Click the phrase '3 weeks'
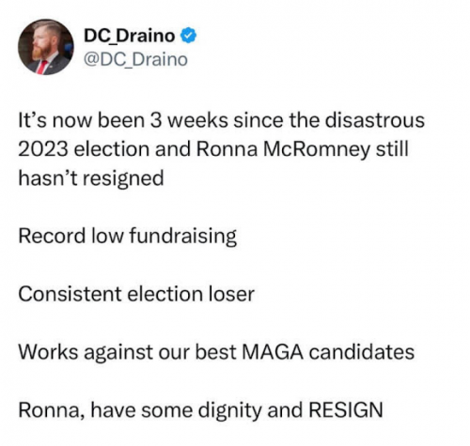This screenshot has height=446, width=470. coord(189,120)
